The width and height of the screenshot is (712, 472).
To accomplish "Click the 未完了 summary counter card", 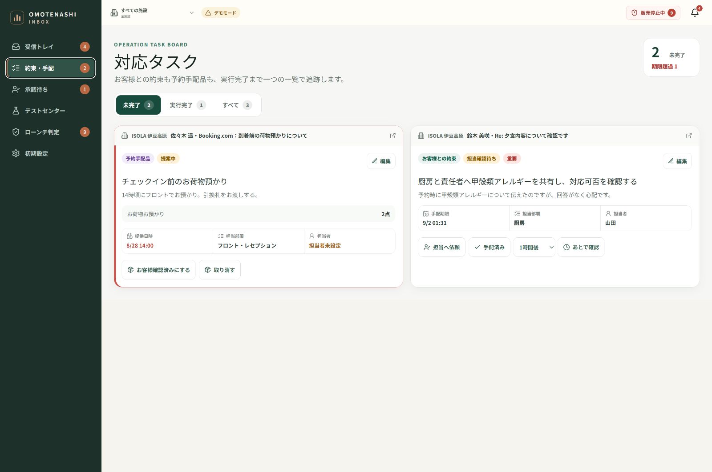I will (672, 57).
